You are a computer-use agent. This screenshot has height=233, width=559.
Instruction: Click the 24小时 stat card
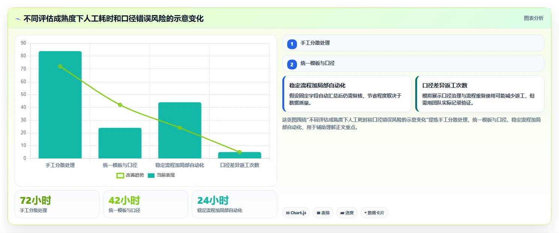[x=234, y=204]
